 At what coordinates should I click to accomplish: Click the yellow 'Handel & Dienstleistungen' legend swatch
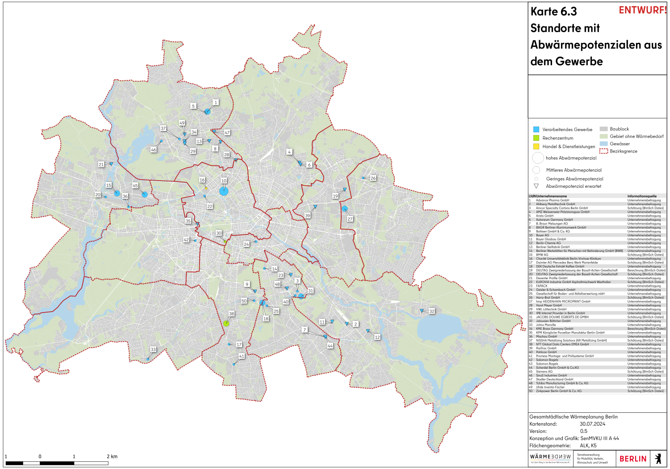pos(536,146)
